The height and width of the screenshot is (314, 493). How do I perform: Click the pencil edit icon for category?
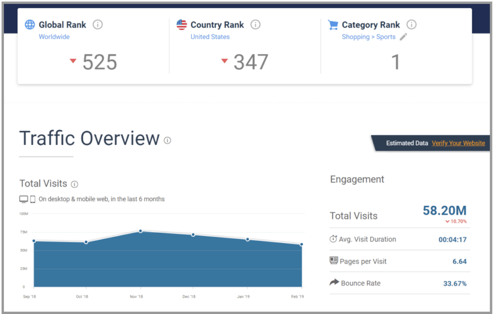[x=403, y=37]
